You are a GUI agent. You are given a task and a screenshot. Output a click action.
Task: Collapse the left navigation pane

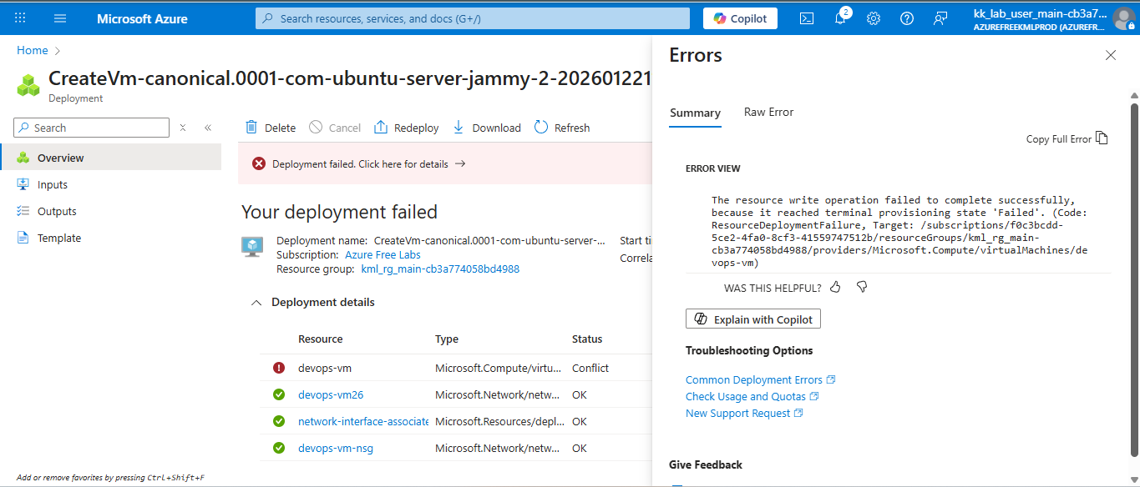click(x=208, y=128)
